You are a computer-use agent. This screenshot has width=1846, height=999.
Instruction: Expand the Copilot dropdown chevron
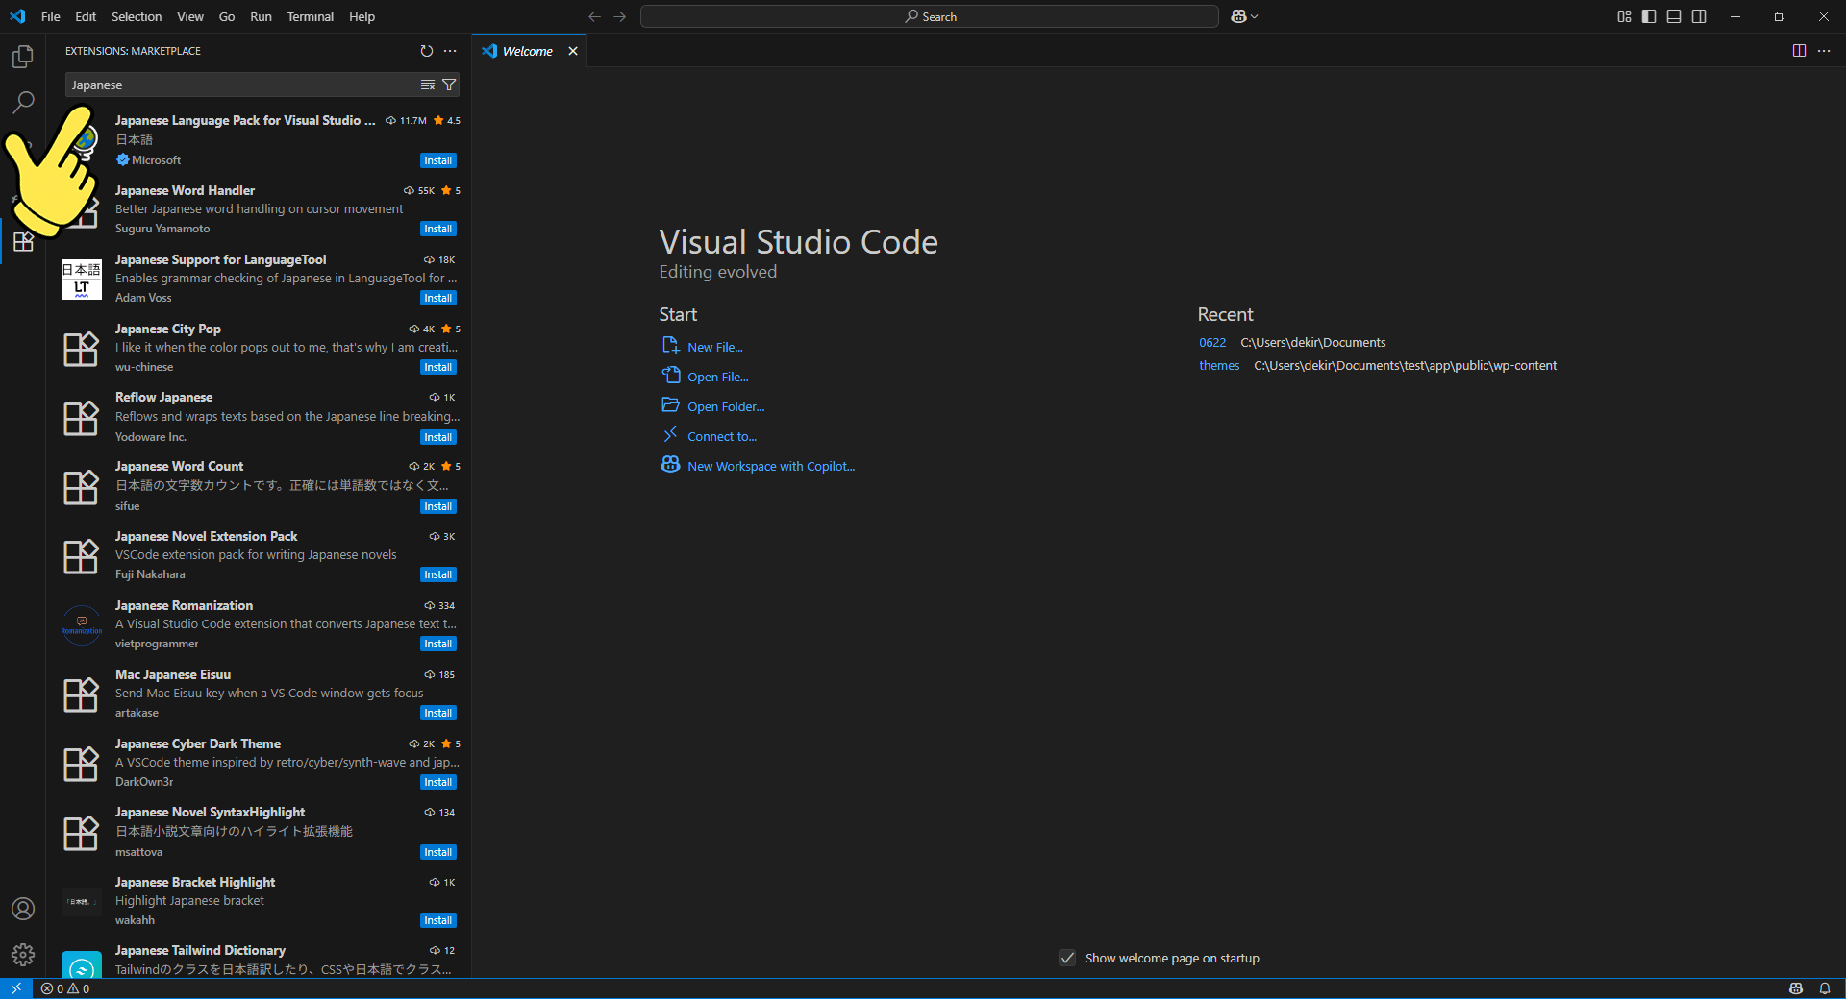click(x=1254, y=16)
